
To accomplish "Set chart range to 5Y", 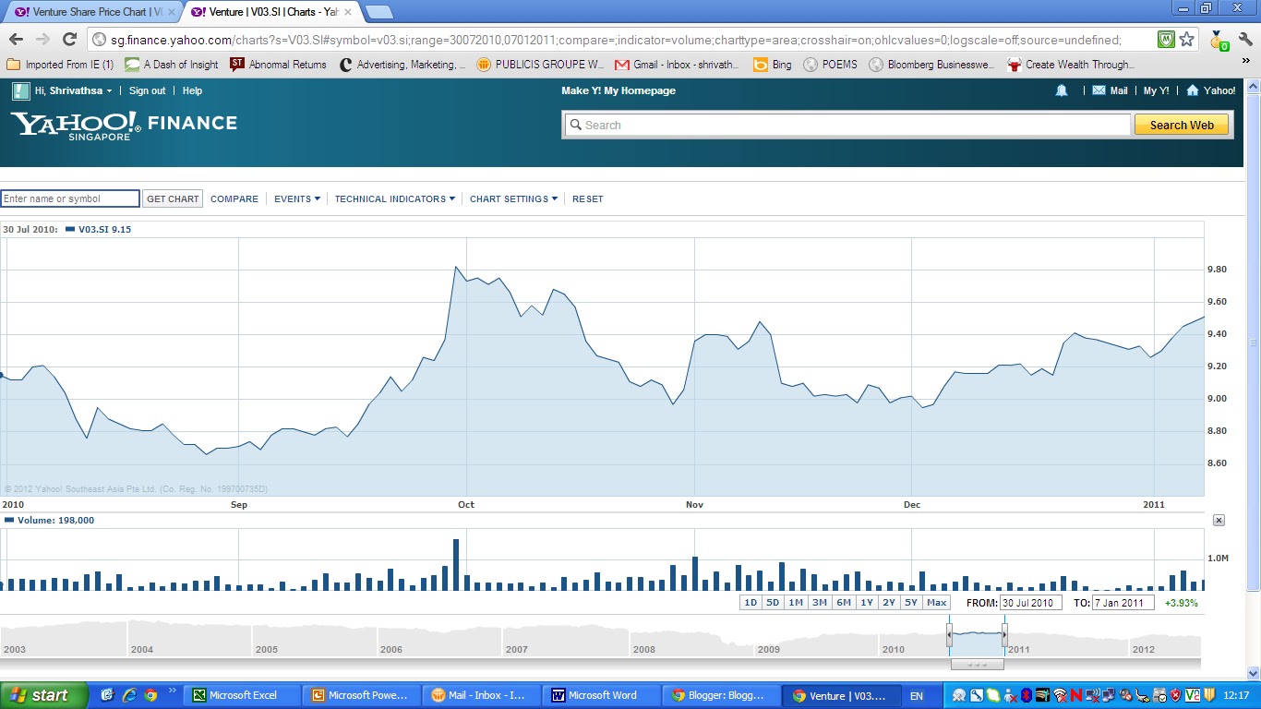I will [911, 603].
